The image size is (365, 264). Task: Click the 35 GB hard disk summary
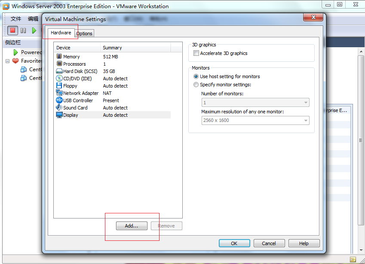[109, 71]
